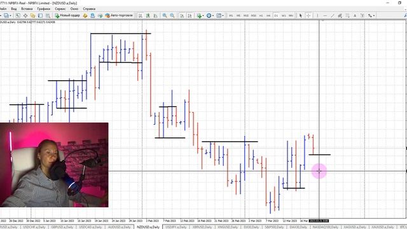The image size is (407, 229).
Task: Select the M30 timeframe
Action: click(x=254, y=15)
